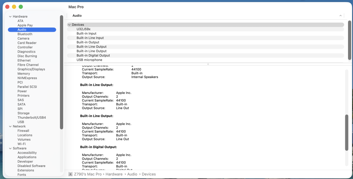Click the computer icon in the path bar

tap(71, 174)
